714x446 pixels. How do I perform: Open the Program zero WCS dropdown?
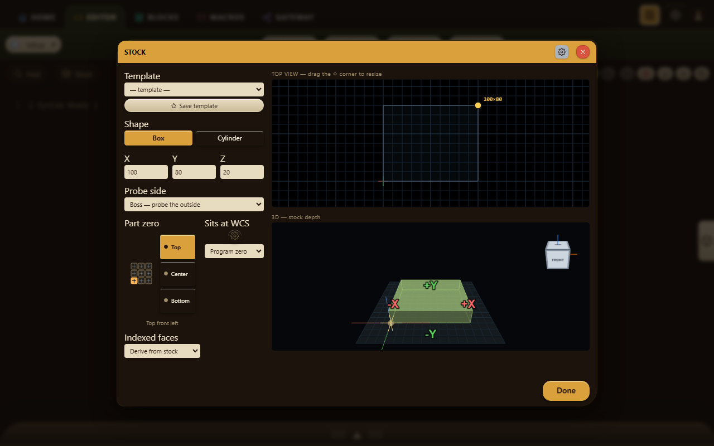pyautogui.click(x=234, y=251)
